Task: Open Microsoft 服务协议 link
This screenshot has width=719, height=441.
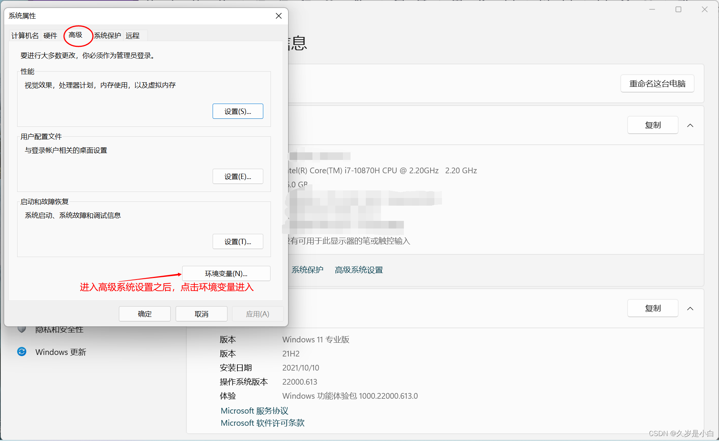Action: [x=255, y=411]
